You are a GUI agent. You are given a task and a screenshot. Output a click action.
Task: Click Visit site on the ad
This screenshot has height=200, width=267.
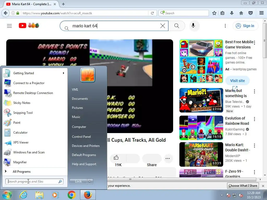tap(237, 81)
